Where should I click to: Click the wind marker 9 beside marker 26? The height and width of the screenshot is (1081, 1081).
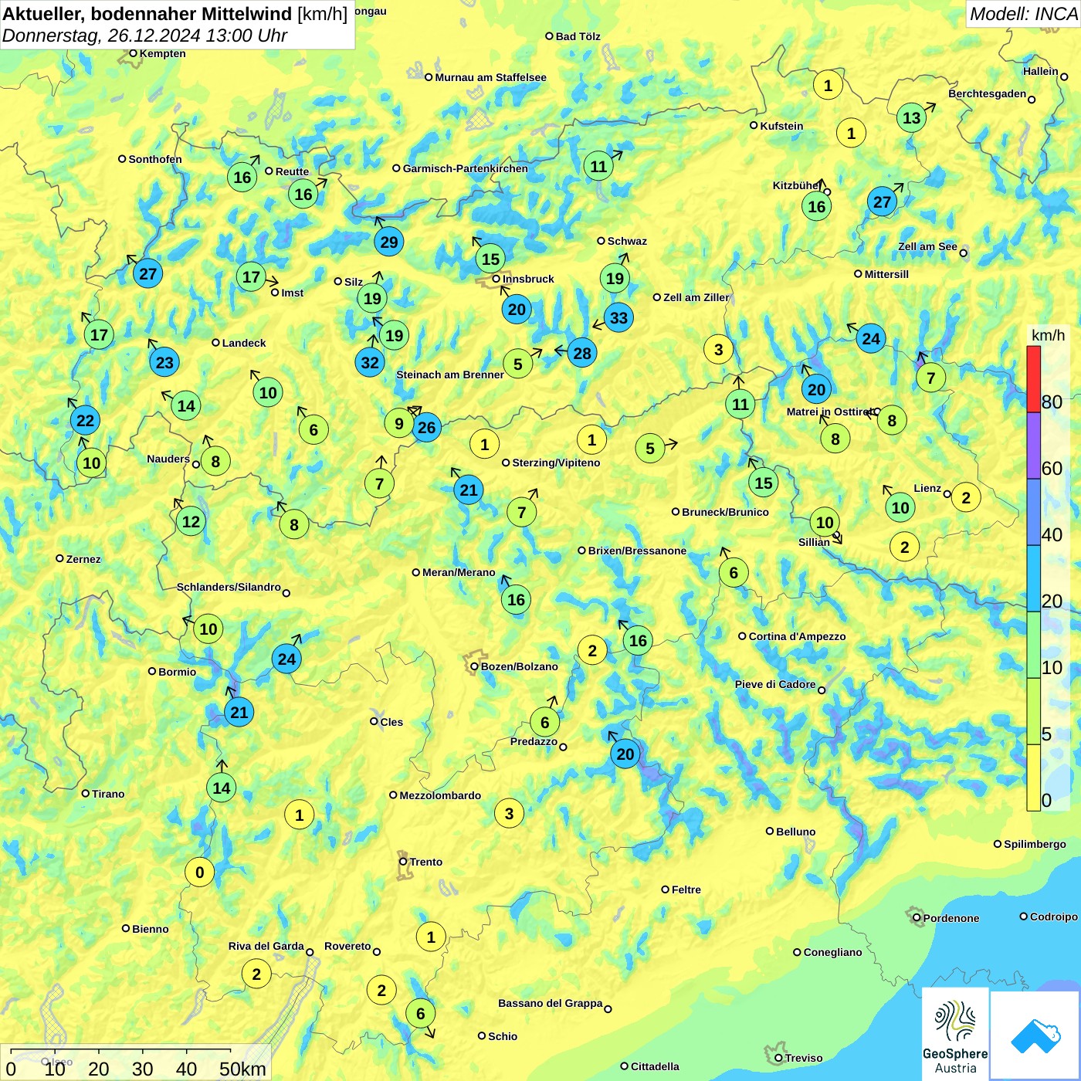(398, 423)
